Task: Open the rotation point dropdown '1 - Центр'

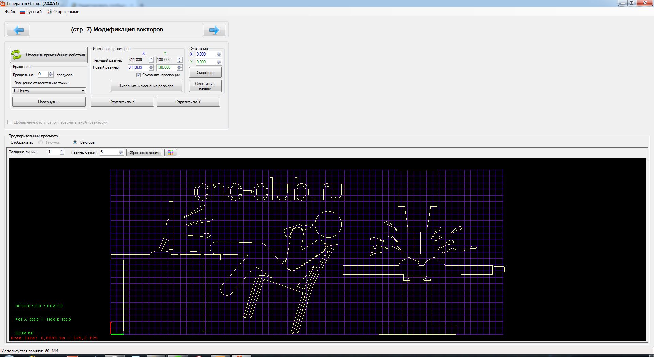Action: point(49,91)
